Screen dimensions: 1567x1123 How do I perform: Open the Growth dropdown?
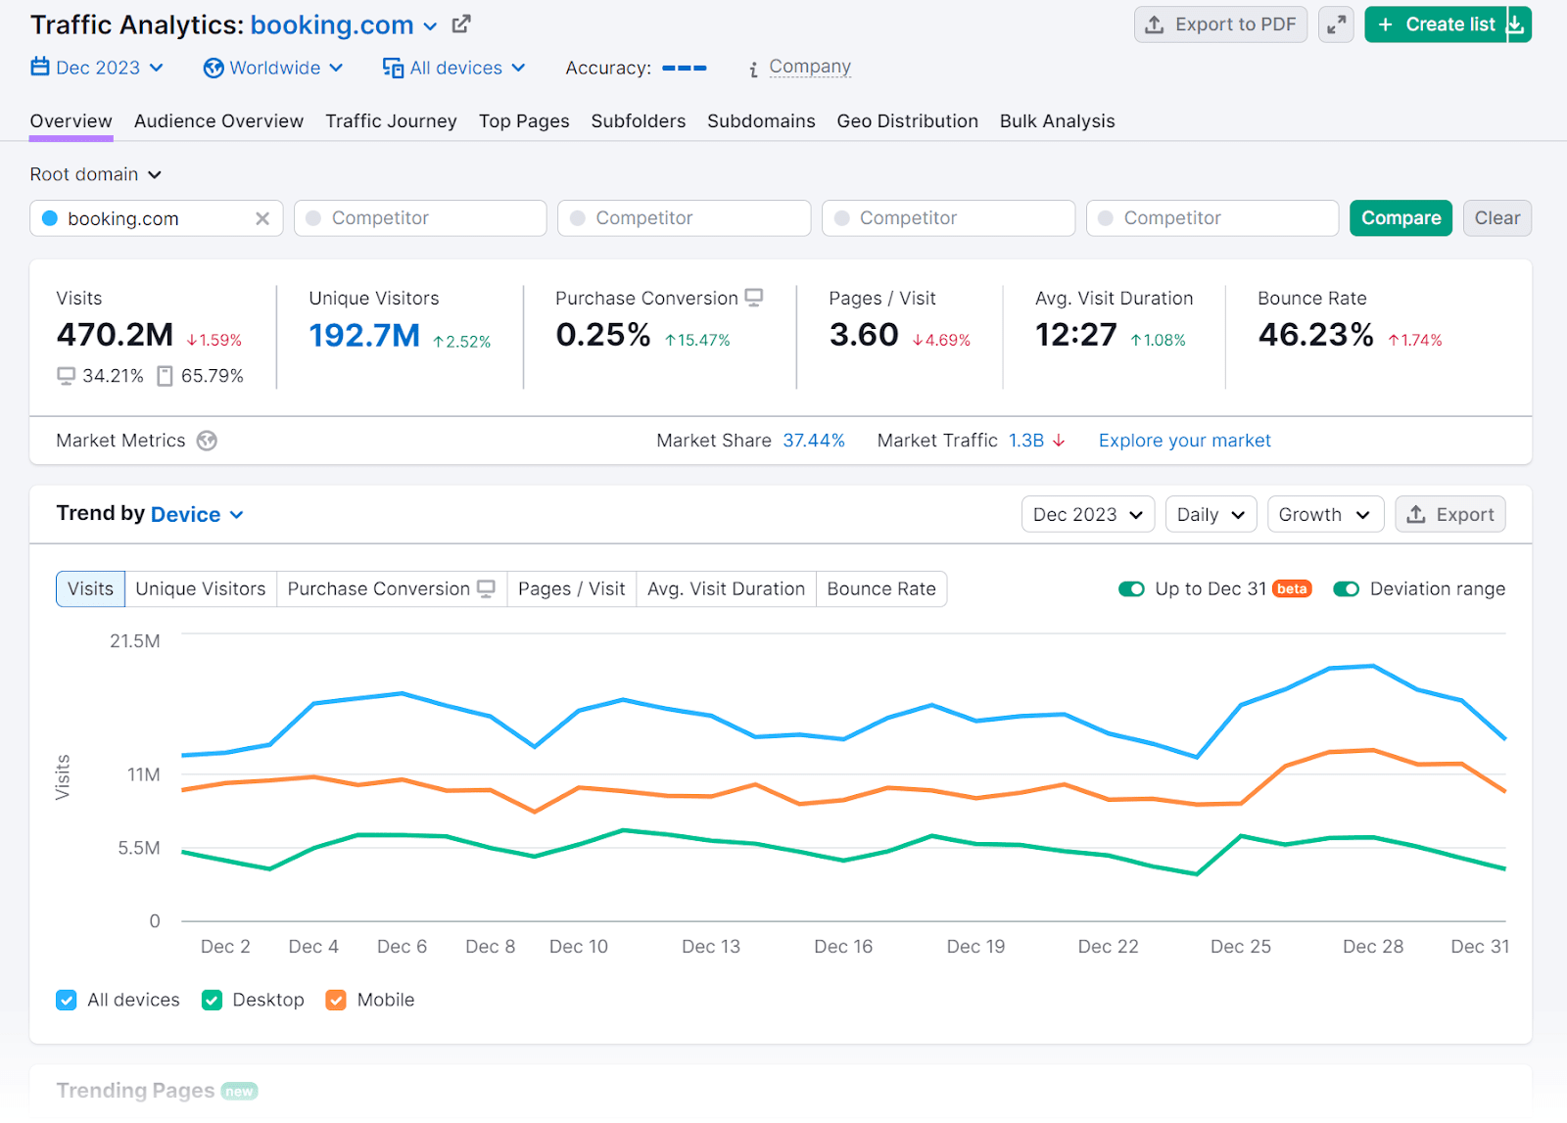pos(1325,514)
